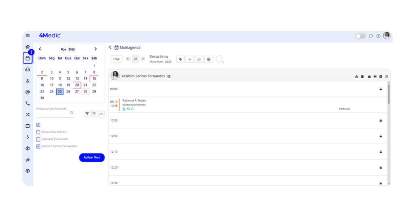
Task: Select day 28 in the mini calendar
Action: pos(86,91)
